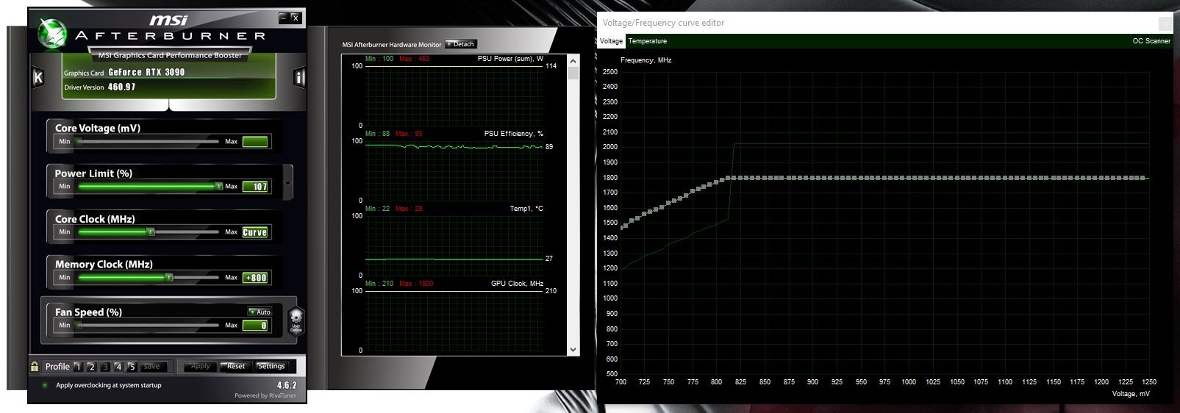Viewport: 1180px width, 413px height.
Task: Click the Fan Speed slider track
Action: tap(149, 325)
